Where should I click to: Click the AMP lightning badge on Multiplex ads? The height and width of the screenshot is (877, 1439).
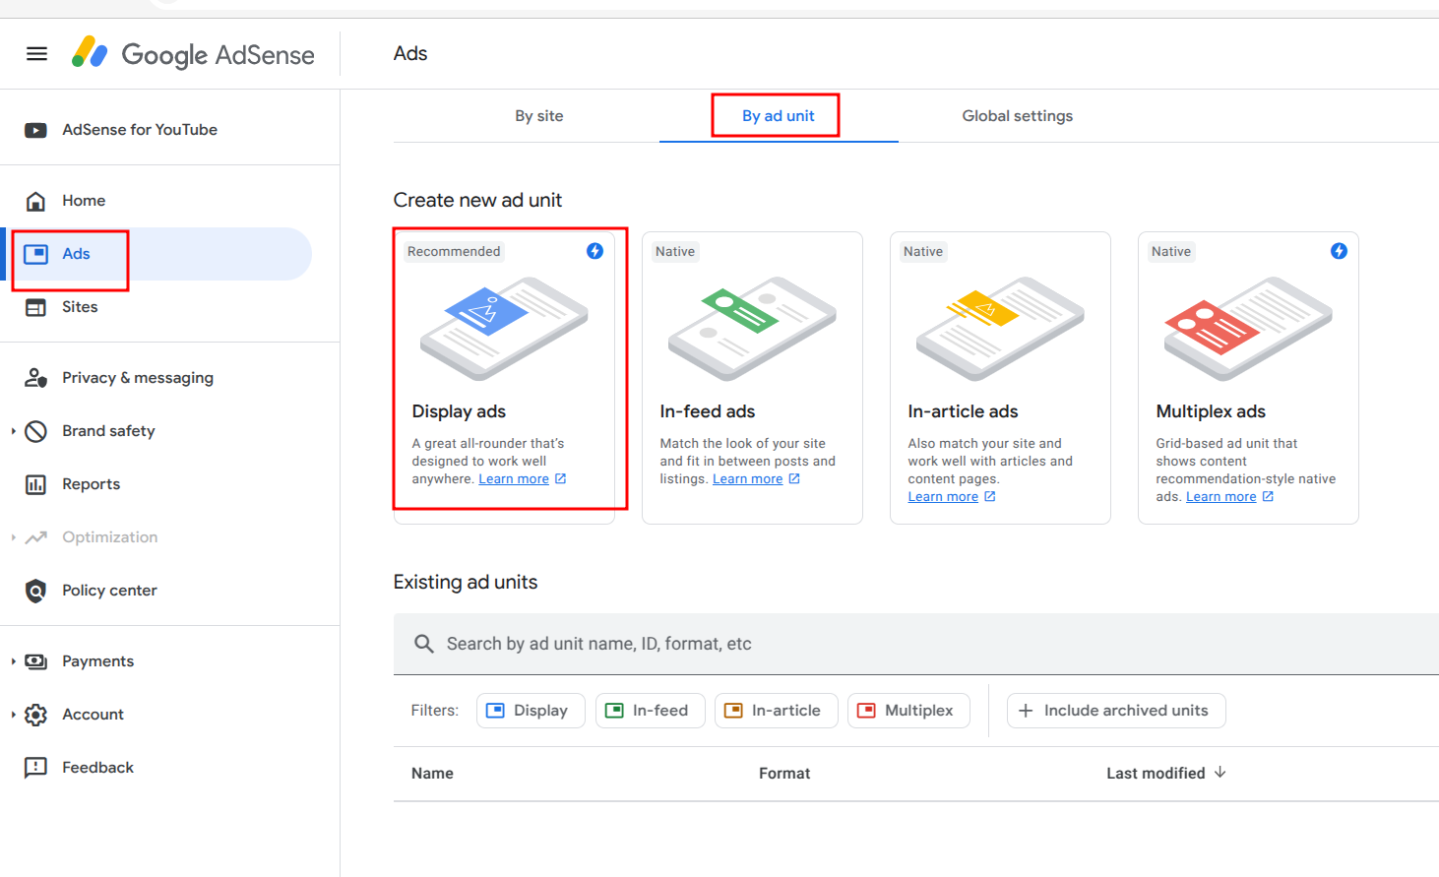click(1339, 251)
